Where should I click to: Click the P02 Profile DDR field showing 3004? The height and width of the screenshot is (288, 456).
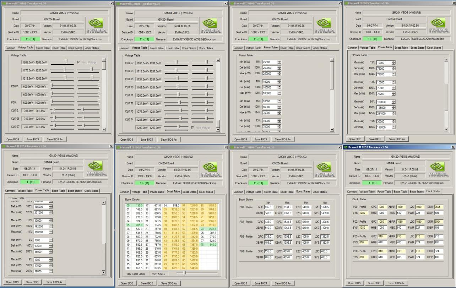(438, 221)
